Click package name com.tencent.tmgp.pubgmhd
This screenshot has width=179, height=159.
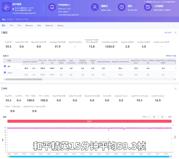(24, 13)
